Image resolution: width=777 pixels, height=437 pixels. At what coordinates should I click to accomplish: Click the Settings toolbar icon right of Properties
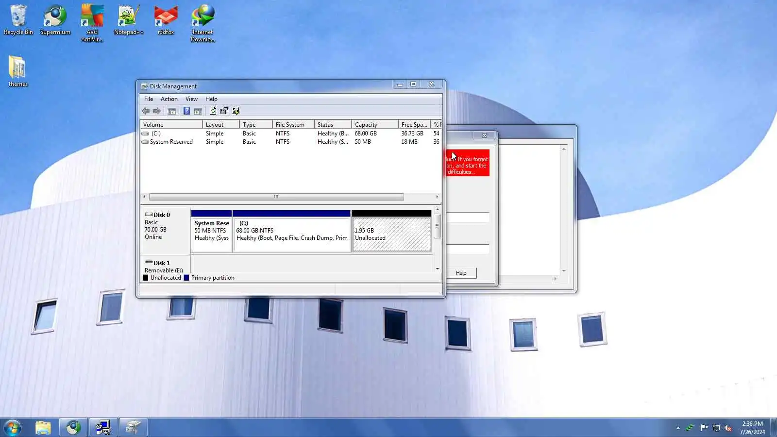236,111
